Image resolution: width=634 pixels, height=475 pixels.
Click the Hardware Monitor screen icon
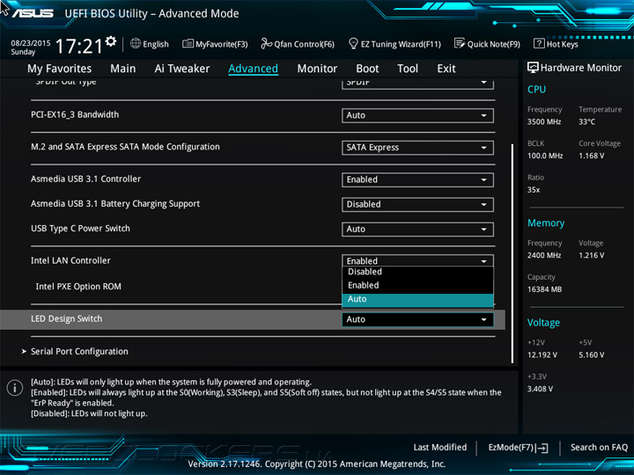click(533, 68)
